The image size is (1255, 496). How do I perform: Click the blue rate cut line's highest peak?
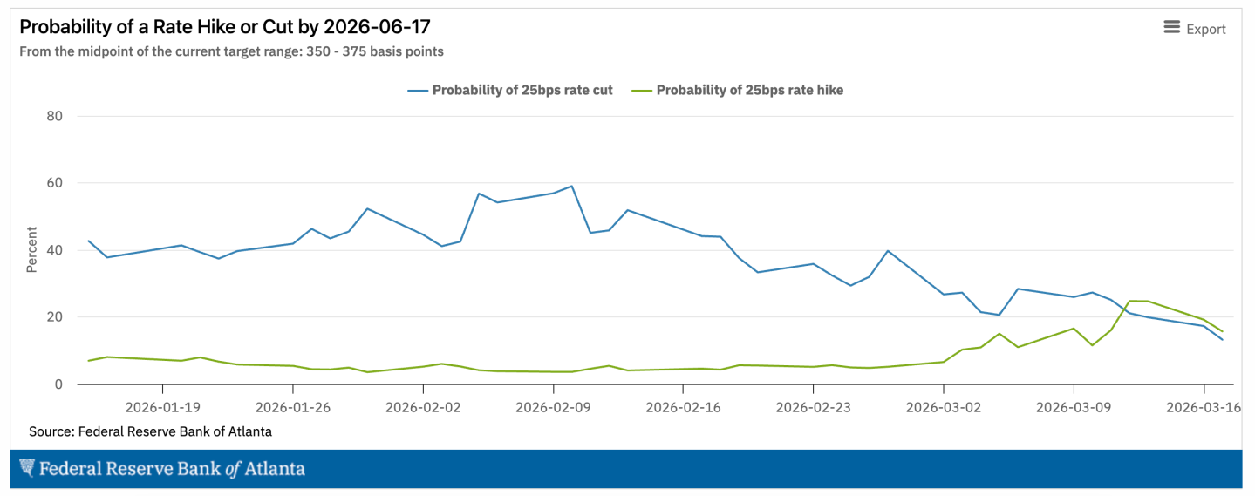point(571,186)
